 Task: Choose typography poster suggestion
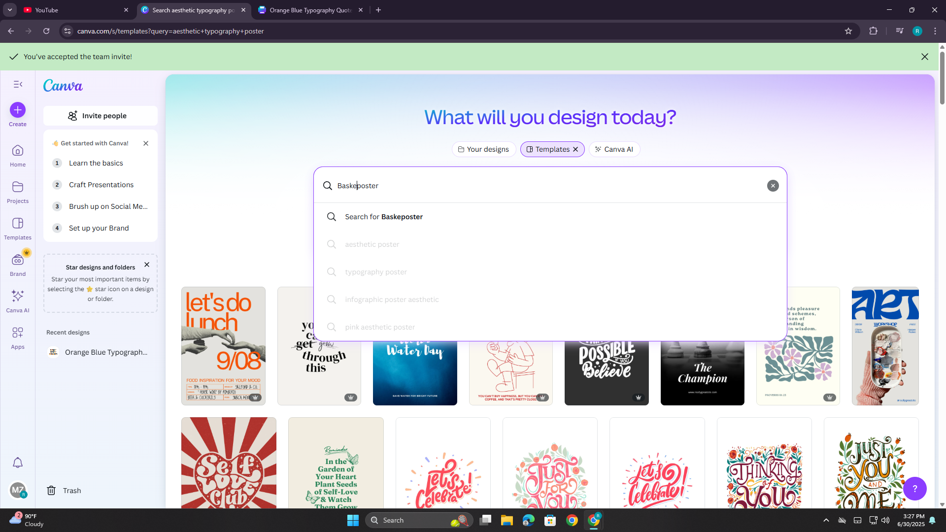(x=550, y=272)
